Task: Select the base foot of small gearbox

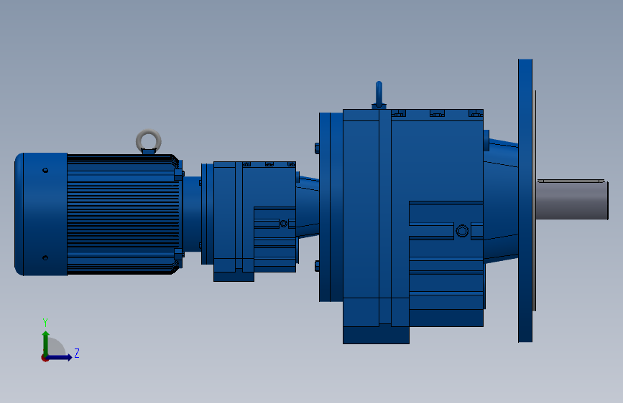Action: (234, 277)
